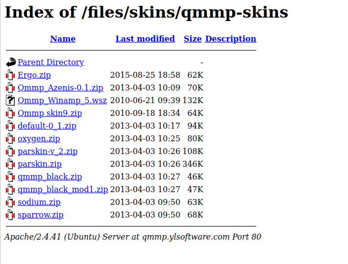Open the Parent Directory link
Screen dimensions: 348x264
[50, 63]
